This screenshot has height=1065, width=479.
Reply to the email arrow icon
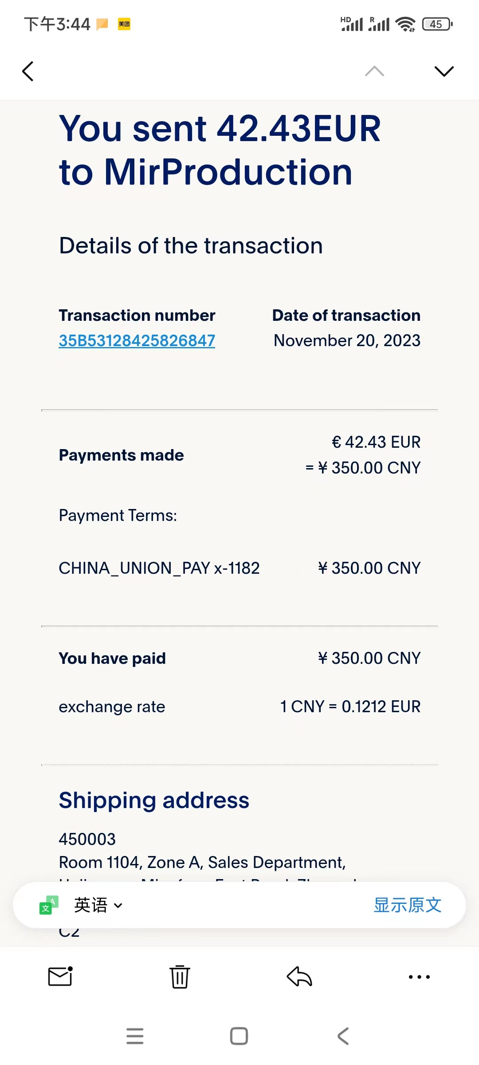pos(299,977)
